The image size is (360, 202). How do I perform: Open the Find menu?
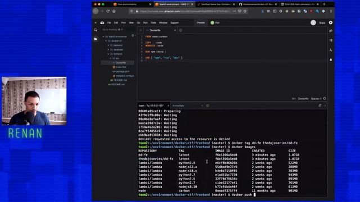[123, 22]
